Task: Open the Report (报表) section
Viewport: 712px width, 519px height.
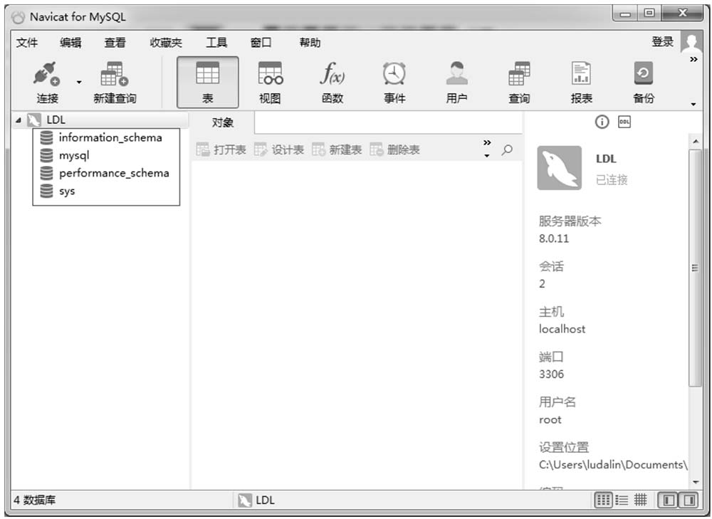Action: click(581, 83)
